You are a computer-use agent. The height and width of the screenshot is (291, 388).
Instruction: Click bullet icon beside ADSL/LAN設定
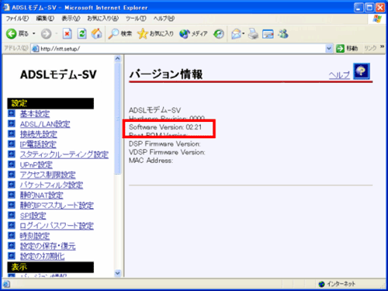[x=12, y=123]
